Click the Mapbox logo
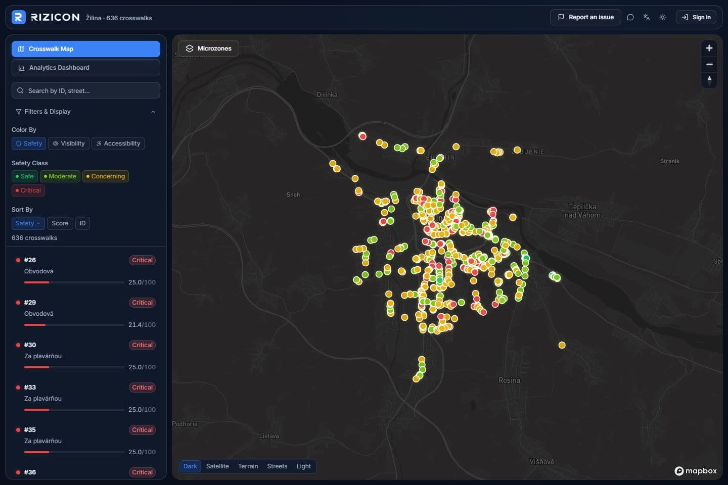Screen dimensions: 728x485 [696, 471]
